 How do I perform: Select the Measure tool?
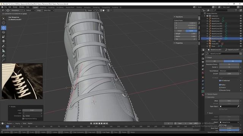(3, 51)
